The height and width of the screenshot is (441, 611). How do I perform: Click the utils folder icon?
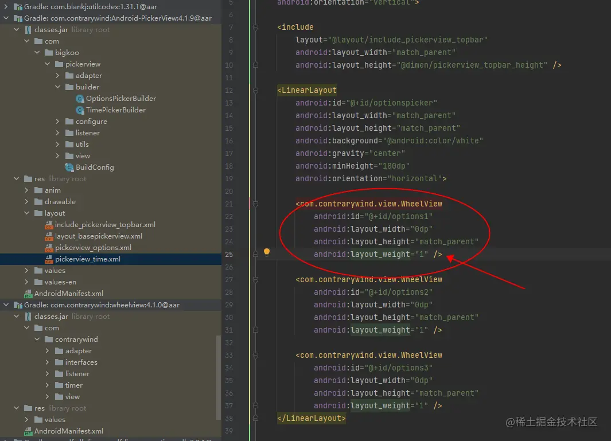click(69, 145)
